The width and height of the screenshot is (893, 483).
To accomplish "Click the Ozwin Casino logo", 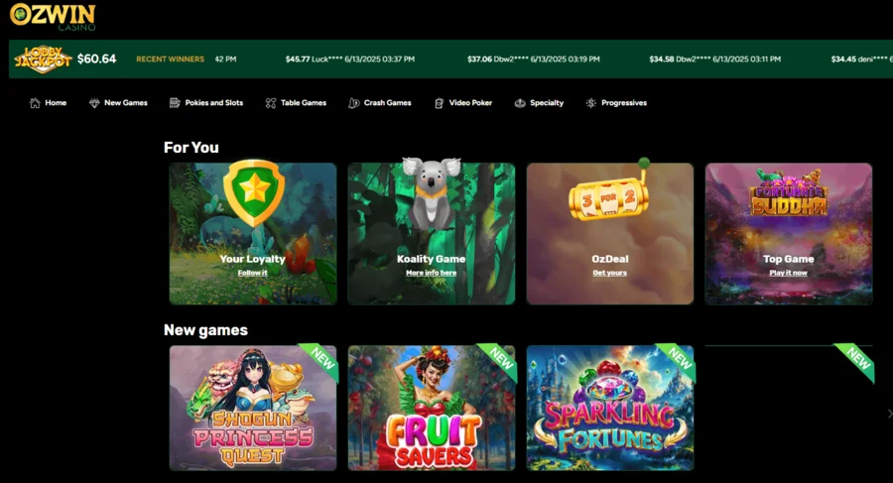I will [53, 17].
